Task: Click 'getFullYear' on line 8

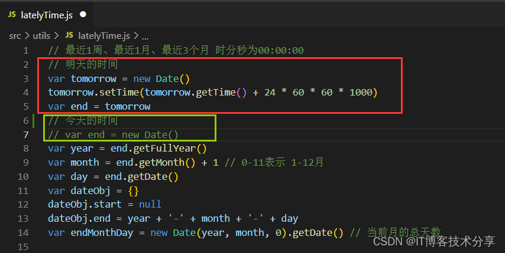Action: tap(164, 149)
